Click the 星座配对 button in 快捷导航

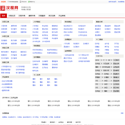[x=116, y=74]
